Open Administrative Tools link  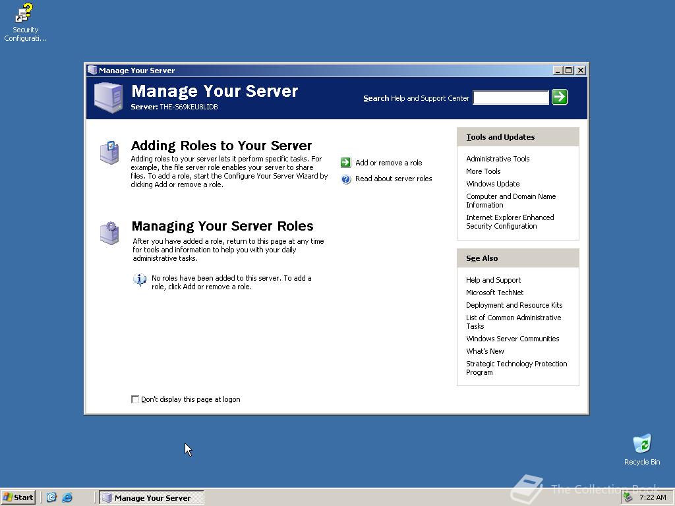(498, 159)
